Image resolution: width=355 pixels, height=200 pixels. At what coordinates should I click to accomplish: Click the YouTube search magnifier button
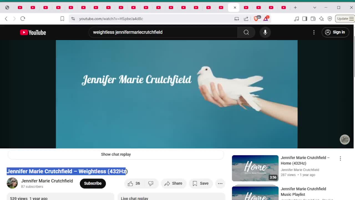[246, 32]
